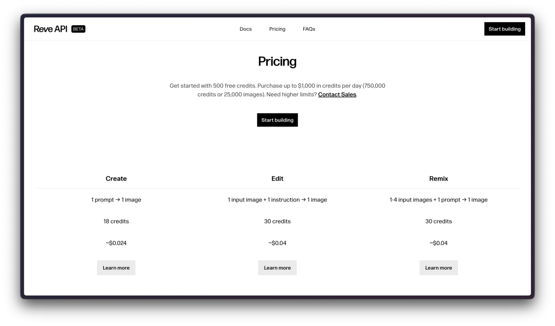
Task: Click the ~$0.024 price under Create
Action: click(116, 243)
